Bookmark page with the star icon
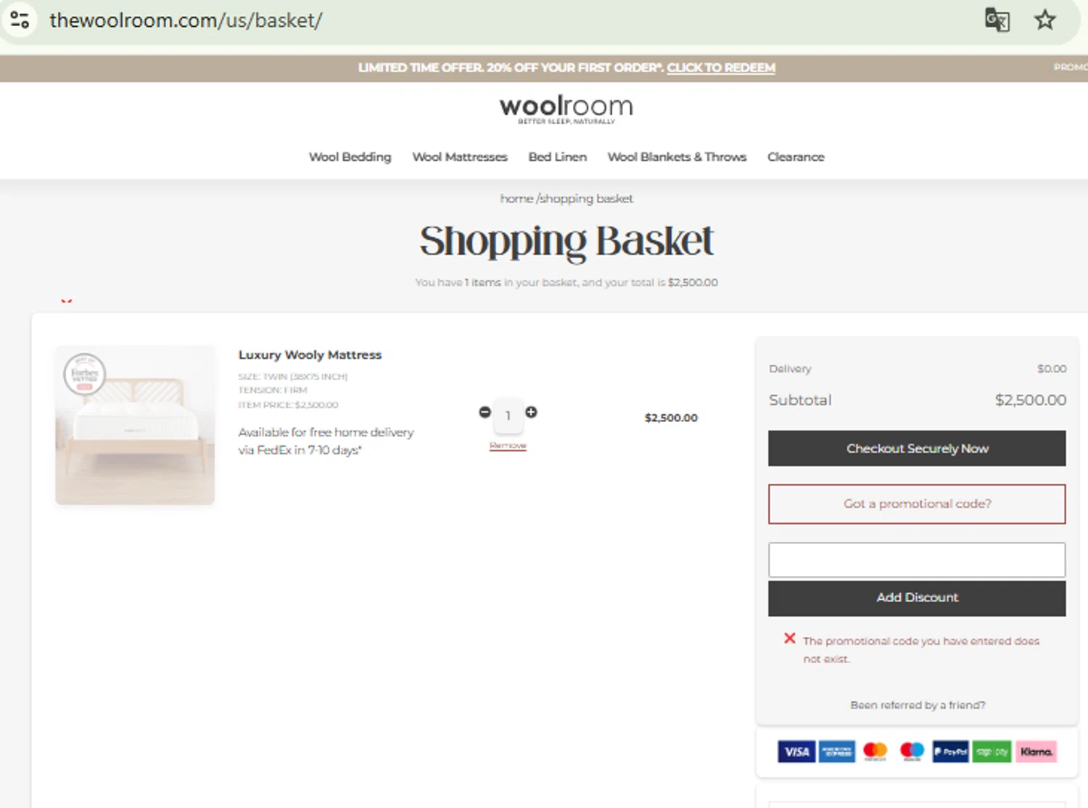 click(1044, 20)
